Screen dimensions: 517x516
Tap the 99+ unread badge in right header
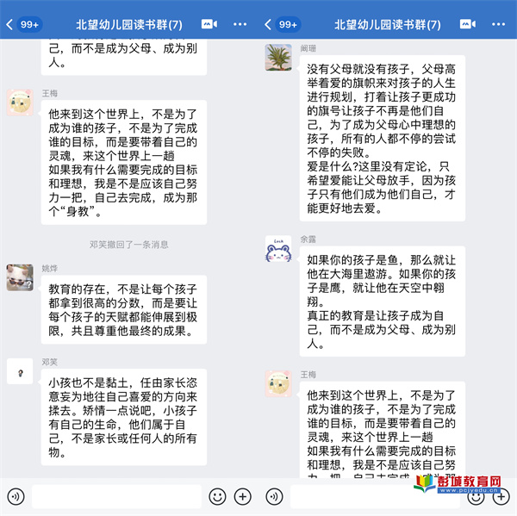pyautogui.click(x=288, y=24)
